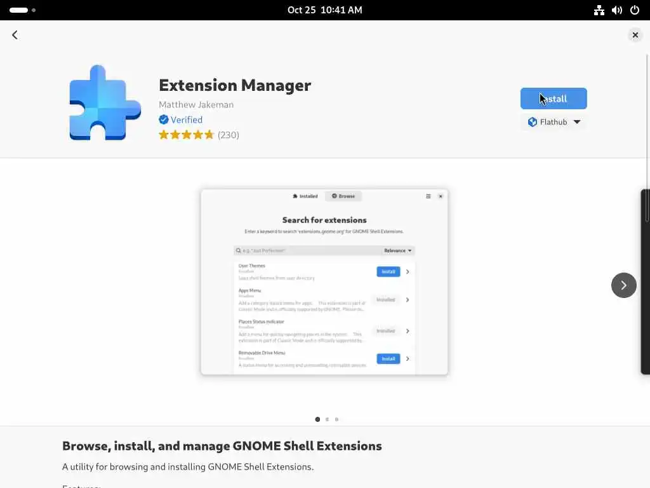Open the volume icon in top bar

[x=617, y=10]
